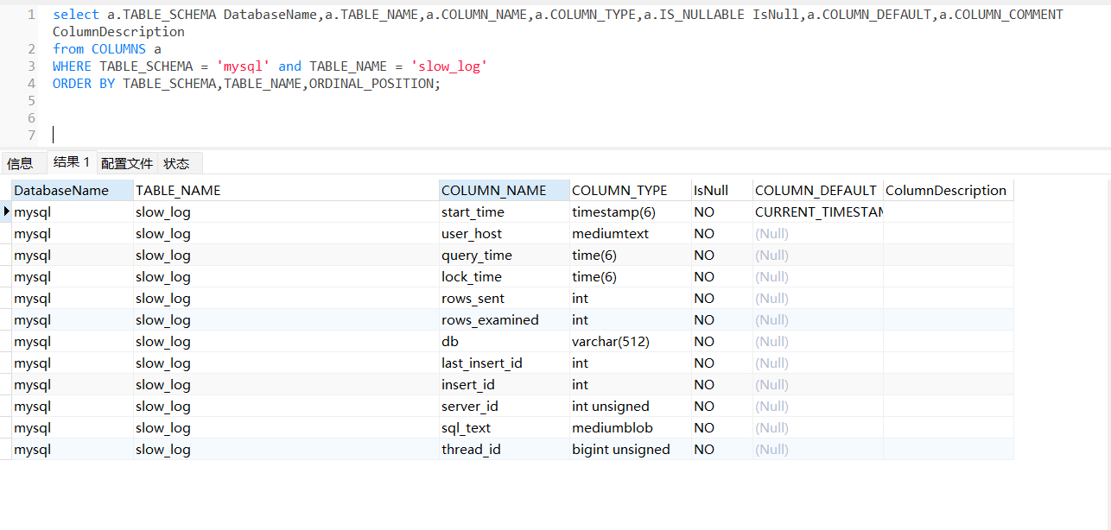Click the IsNull column header
Image resolution: width=1111 pixels, height=530 pixels.
pyautogui.click(x=722, y=190)
